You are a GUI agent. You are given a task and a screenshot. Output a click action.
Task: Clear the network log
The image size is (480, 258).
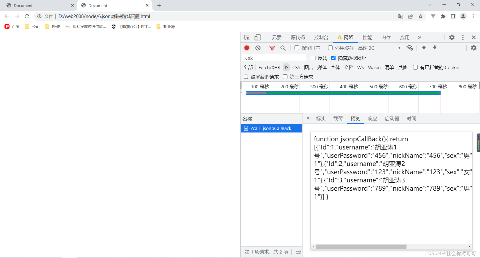(258, 48)
